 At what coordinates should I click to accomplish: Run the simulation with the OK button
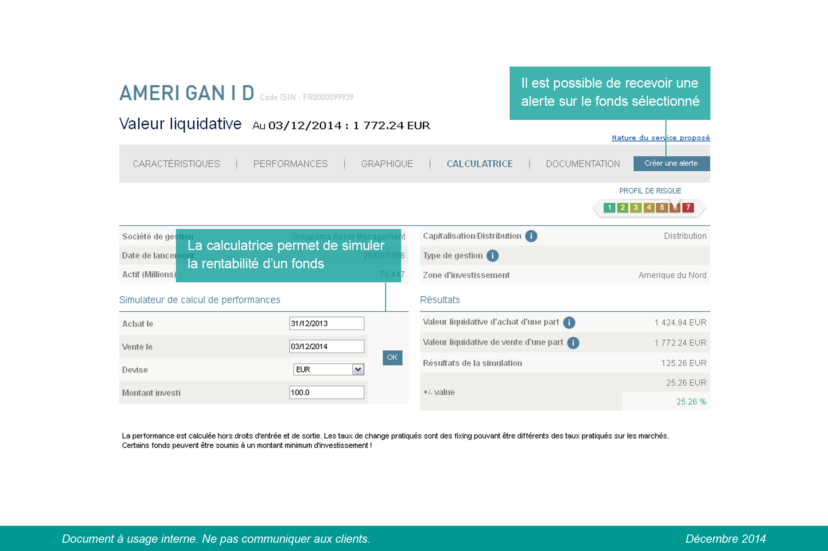tap(392, 358)
